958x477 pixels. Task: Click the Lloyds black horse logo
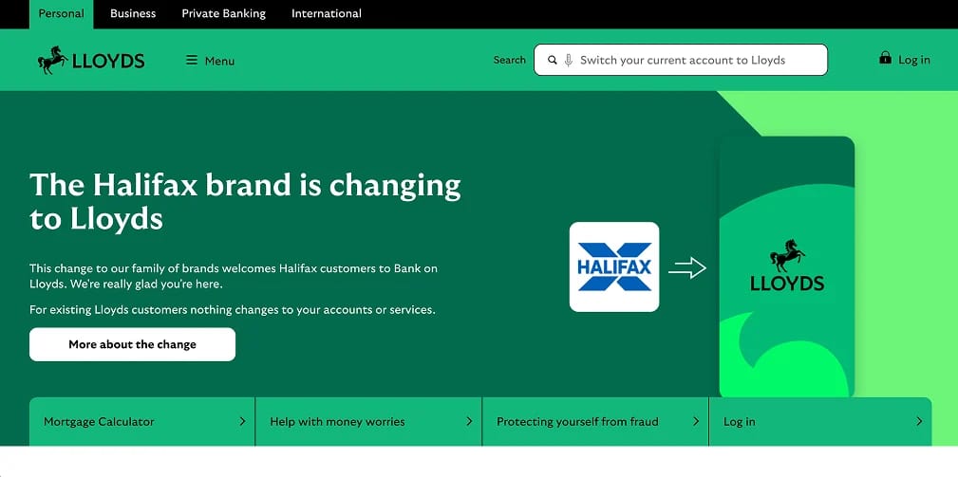coord(91,60)
